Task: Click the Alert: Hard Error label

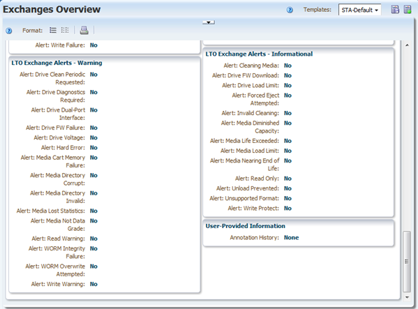Action: pyautogui.click(x=63, y=148)
